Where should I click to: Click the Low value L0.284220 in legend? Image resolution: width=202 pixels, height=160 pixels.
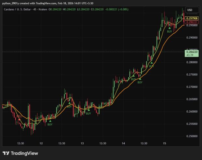point(83,9)
